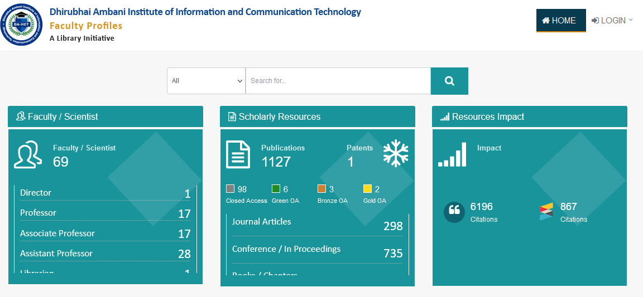The width and height of the screenshot is (643, 297).
Task: Click the 867 Citations value
Action: (x=568, y=207)
